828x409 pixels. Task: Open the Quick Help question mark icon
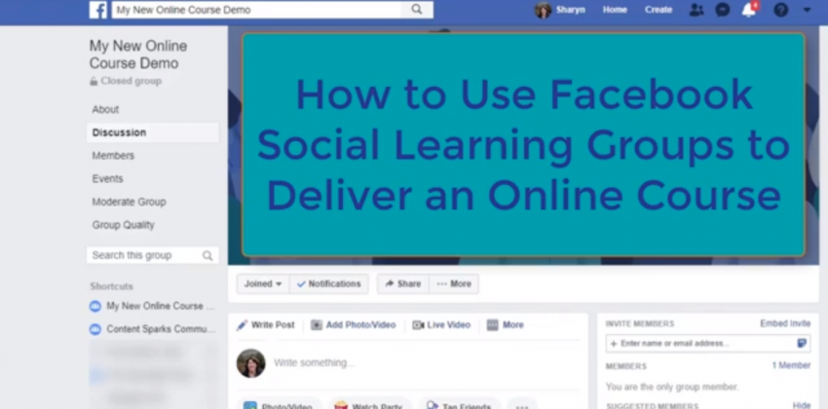780,10
